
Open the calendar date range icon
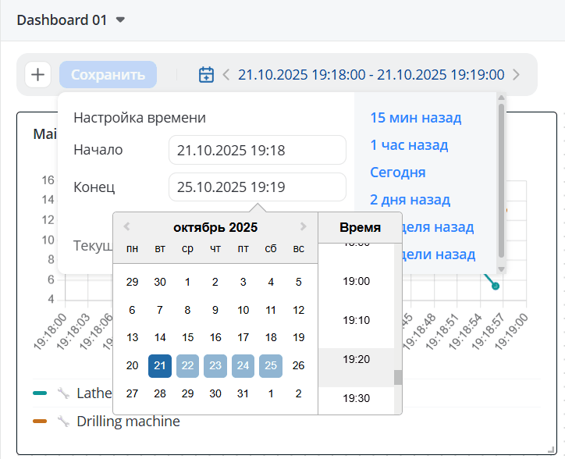click(206, 75)
